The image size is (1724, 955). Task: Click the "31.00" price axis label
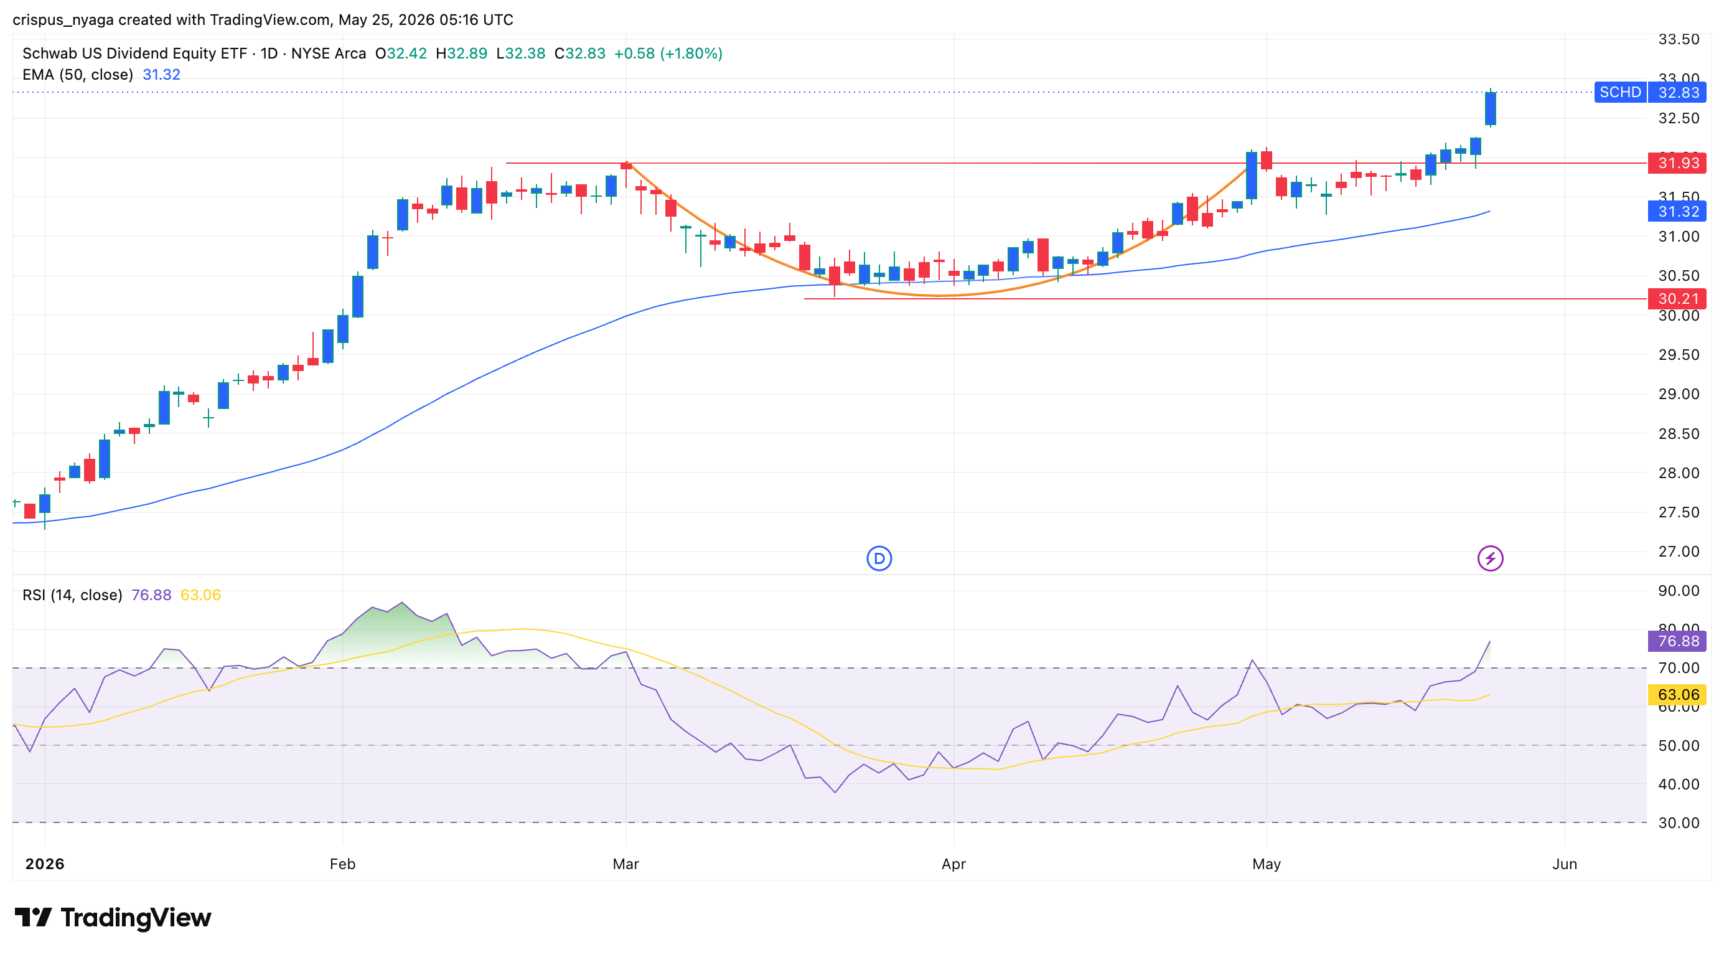point(1679,236)
